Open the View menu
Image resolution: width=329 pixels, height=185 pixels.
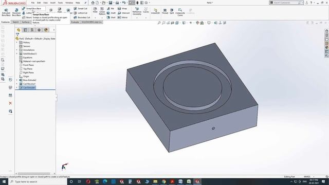[45, 3]
